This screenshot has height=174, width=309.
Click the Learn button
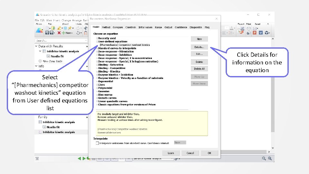pos(171,153)
